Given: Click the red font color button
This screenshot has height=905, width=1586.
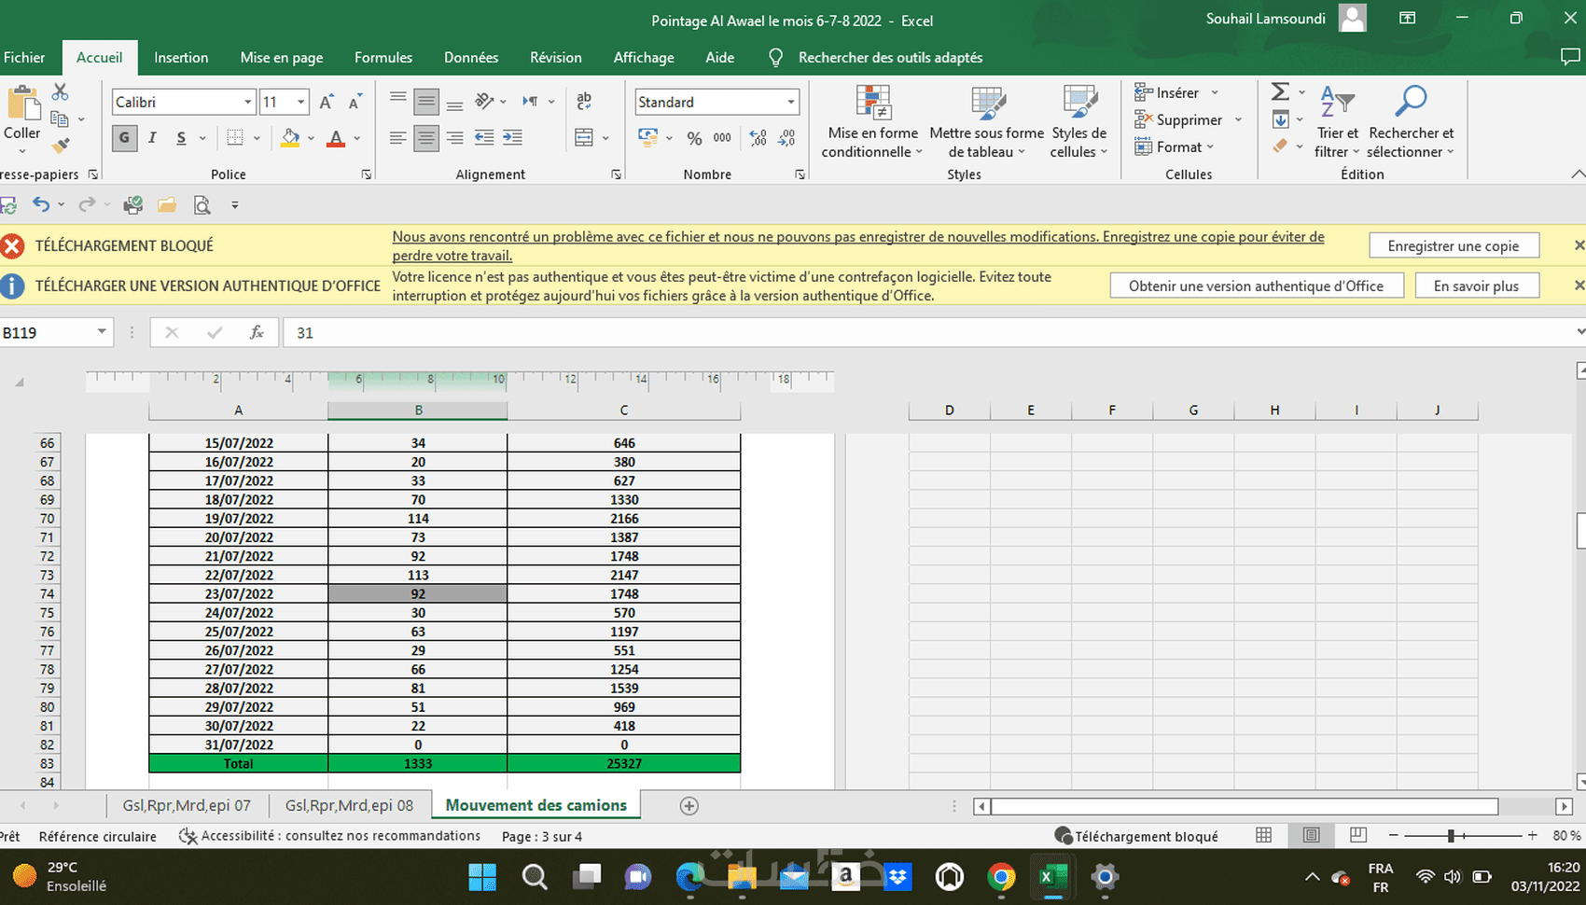Looking at the screenshot, I should (x=337, y=138).
